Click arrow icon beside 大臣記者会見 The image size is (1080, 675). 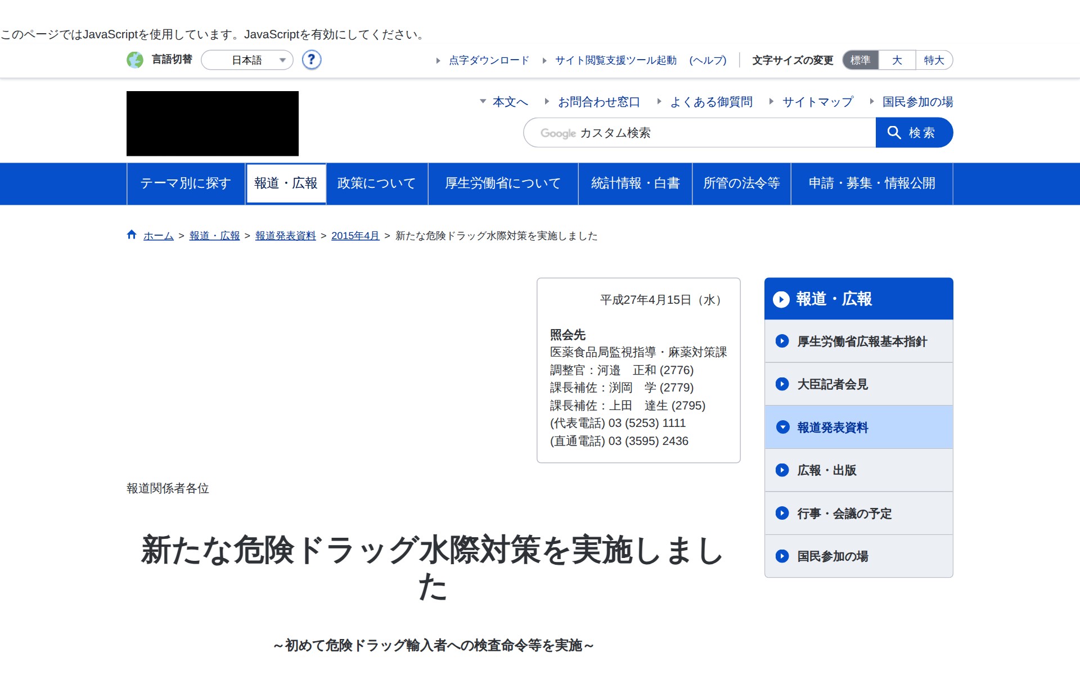(782, 384)
